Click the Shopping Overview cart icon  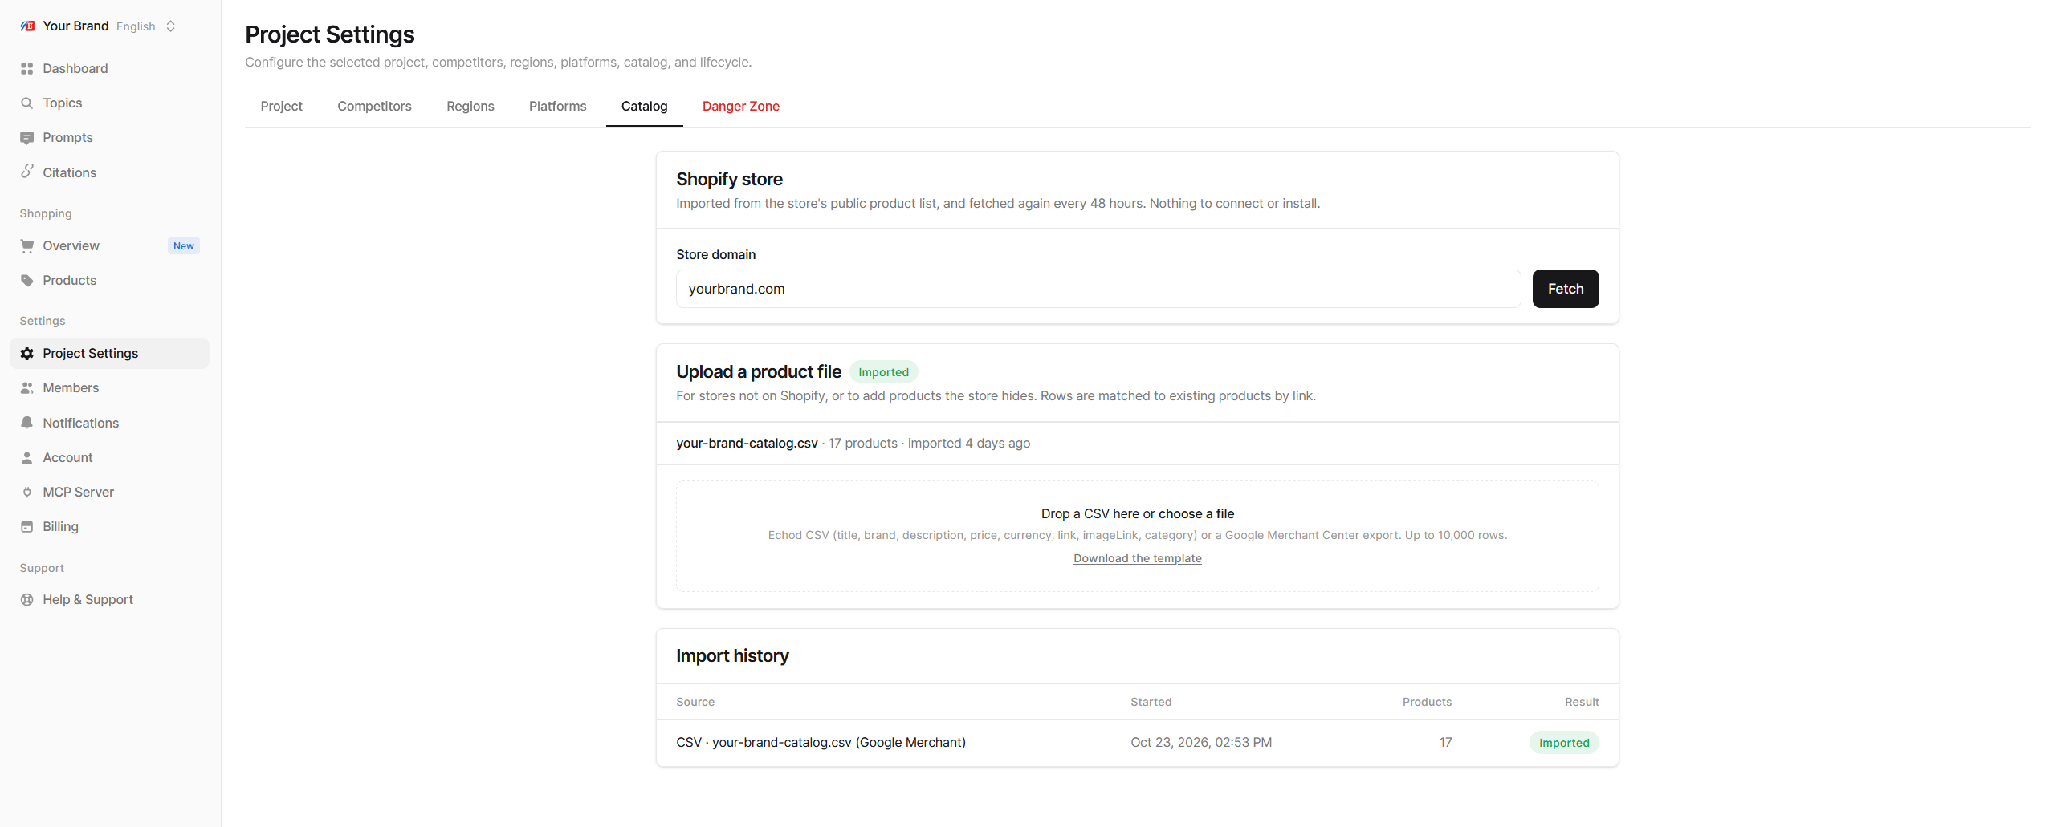27,245
